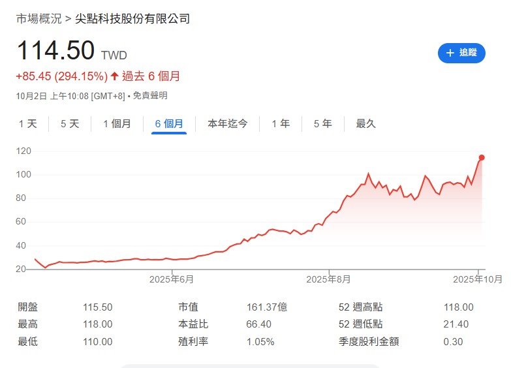Click the 52 週高點 label
511x368 pixels.
point(360,307)
